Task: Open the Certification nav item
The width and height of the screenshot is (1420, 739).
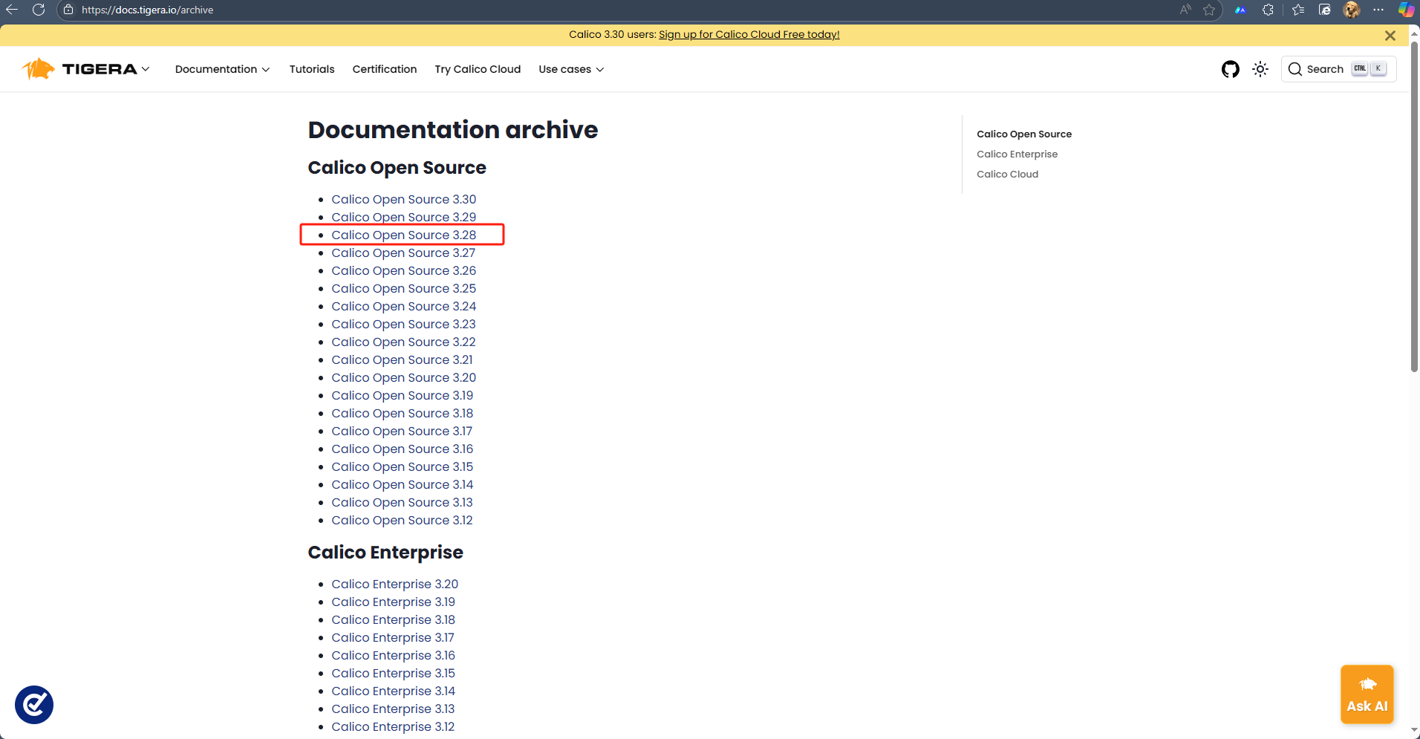Action: (385, 69)
